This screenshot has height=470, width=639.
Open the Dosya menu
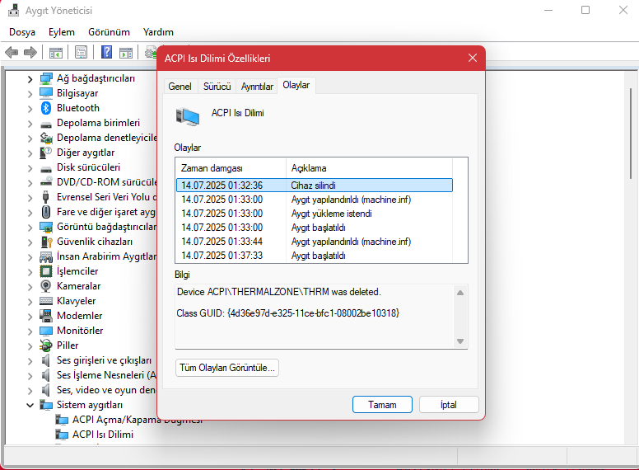point(22,32)
